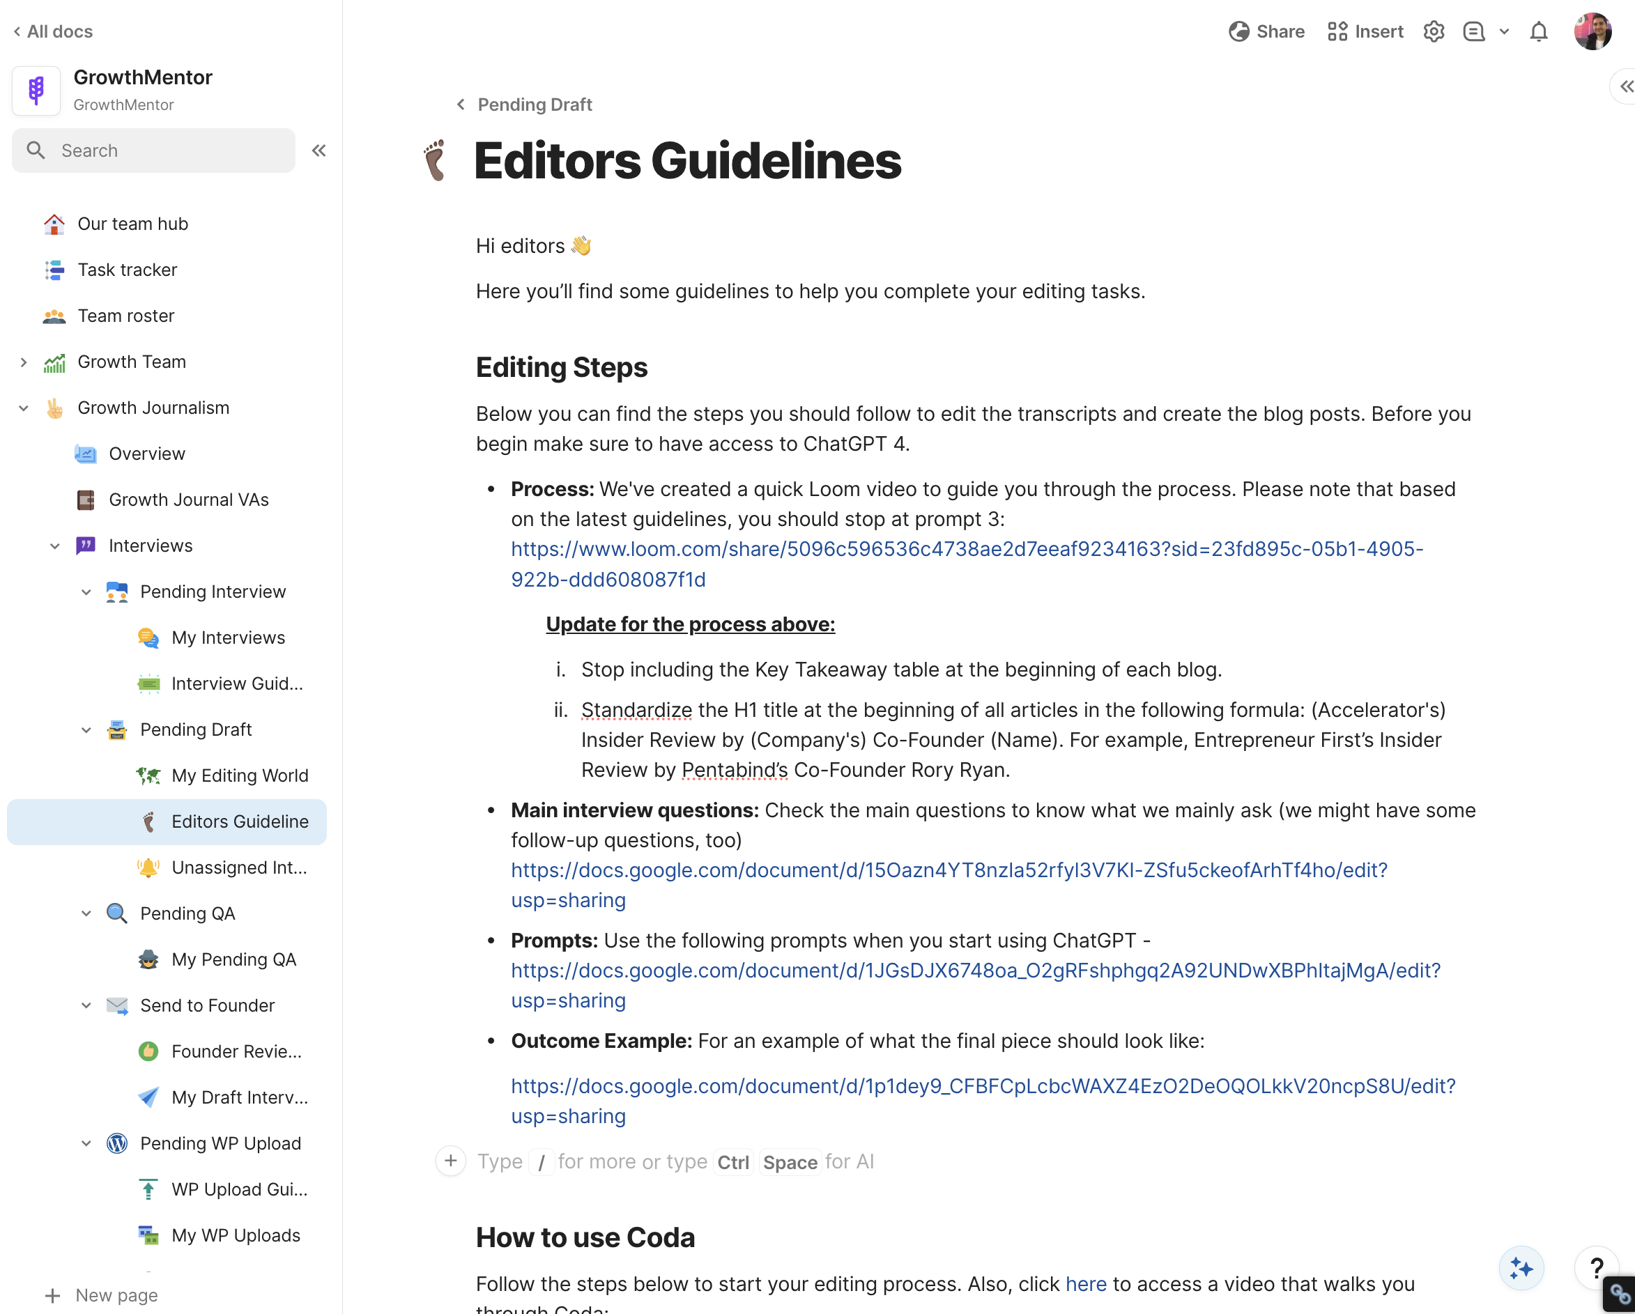Click the GrowthMentor doc logo icon
The width and height of the screenshot is (1635, 1314).
[x=36, y=91]
